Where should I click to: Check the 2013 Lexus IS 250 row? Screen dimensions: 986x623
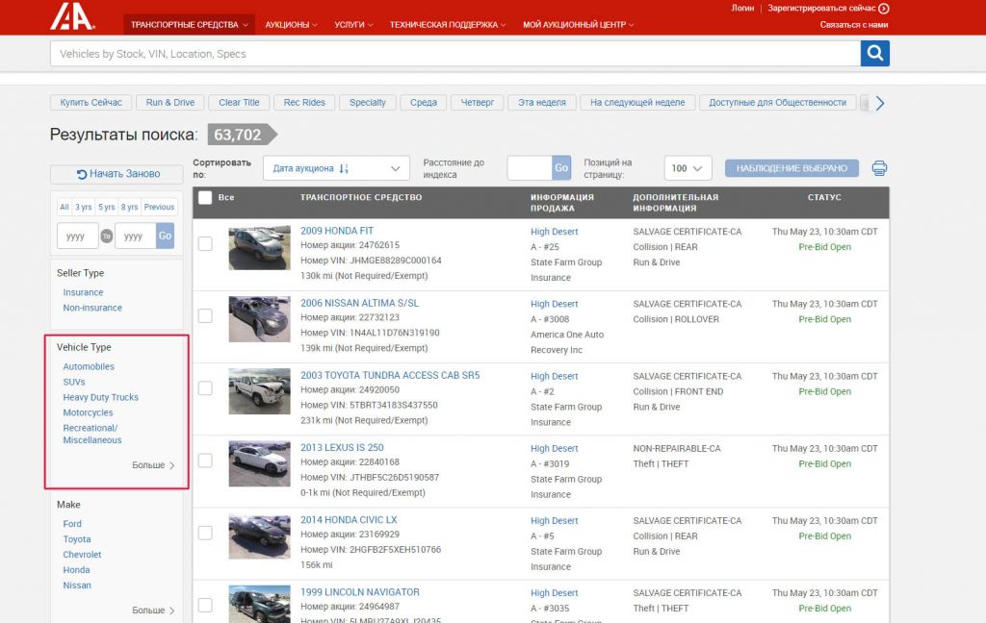[x=205, y=461]
